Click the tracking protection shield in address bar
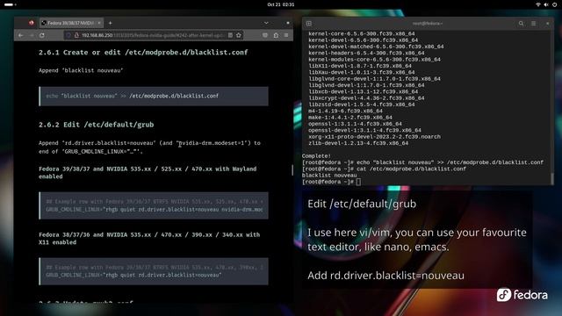The image size is (562, 316). [x=68, y=35]
